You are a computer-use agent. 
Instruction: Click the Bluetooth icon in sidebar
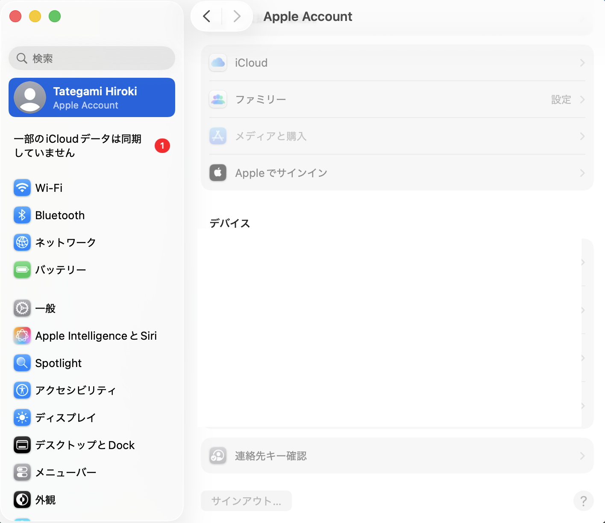point(22,215)
